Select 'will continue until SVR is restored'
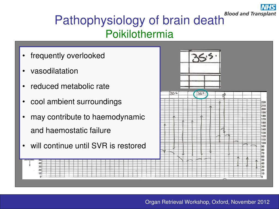 click(x=88, y=146)
